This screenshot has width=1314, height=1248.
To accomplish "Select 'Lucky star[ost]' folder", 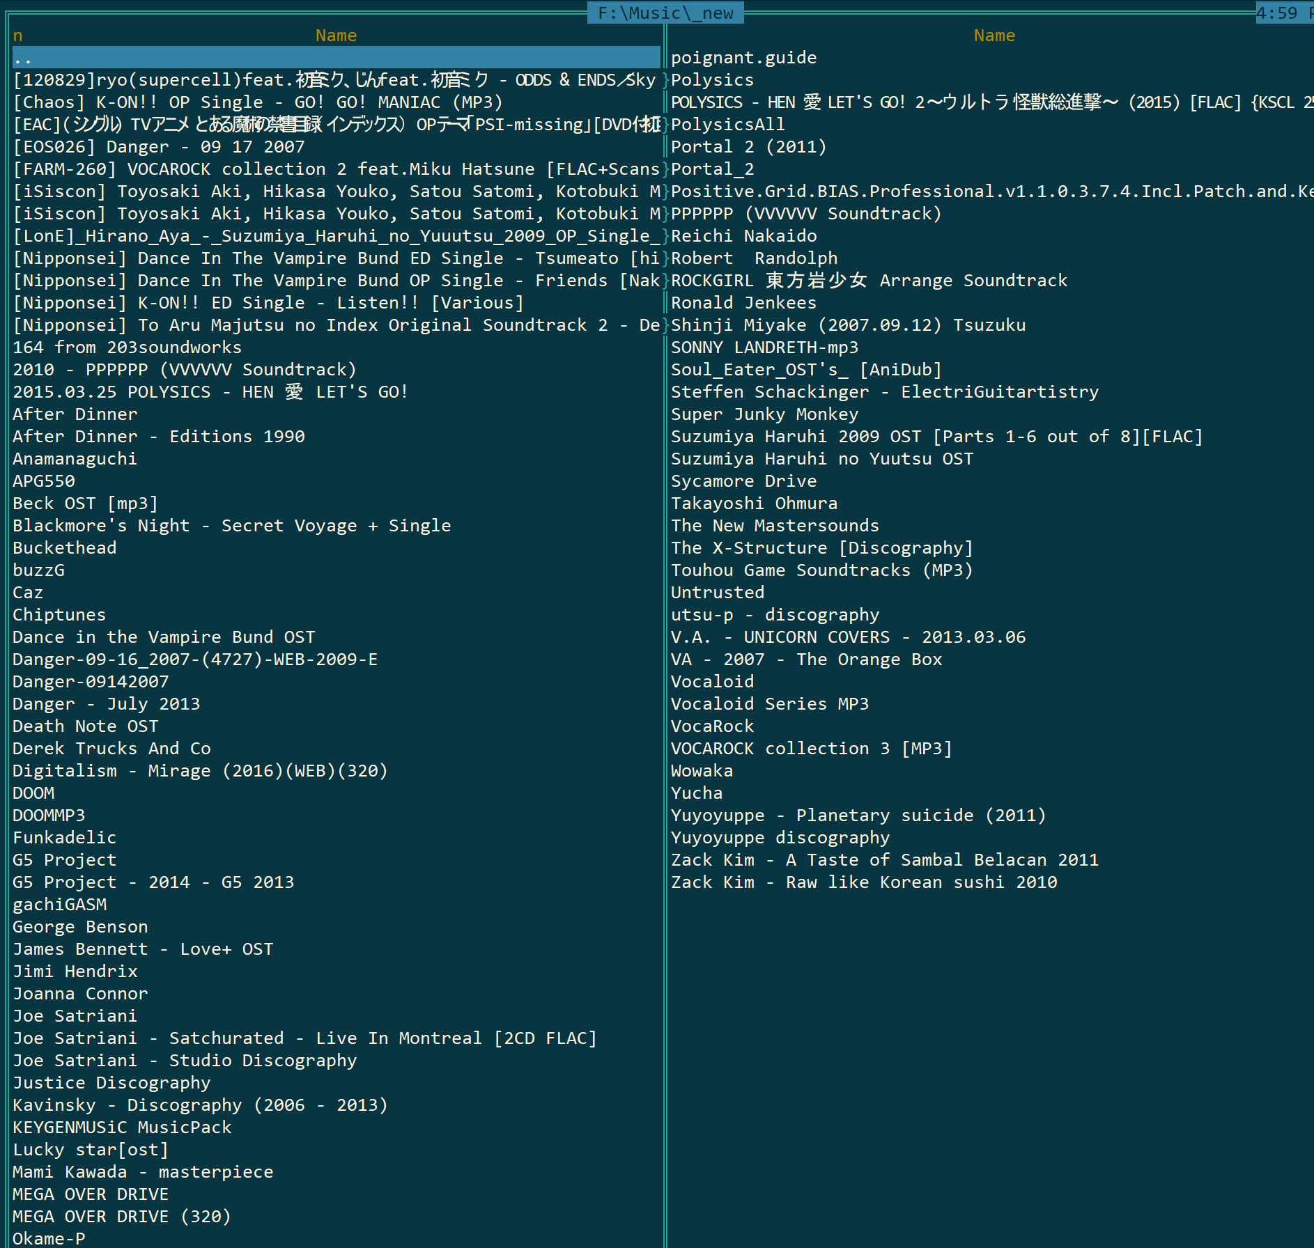I will [91, 1150].
